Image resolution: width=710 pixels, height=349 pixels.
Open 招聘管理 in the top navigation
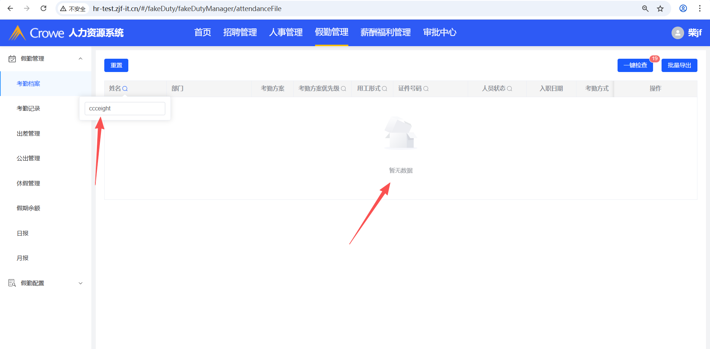pos(240,32)
